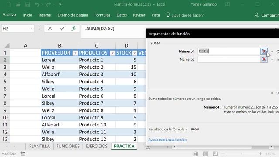Open Customize Quick Access Toolbar dropdown

[60, 4]
